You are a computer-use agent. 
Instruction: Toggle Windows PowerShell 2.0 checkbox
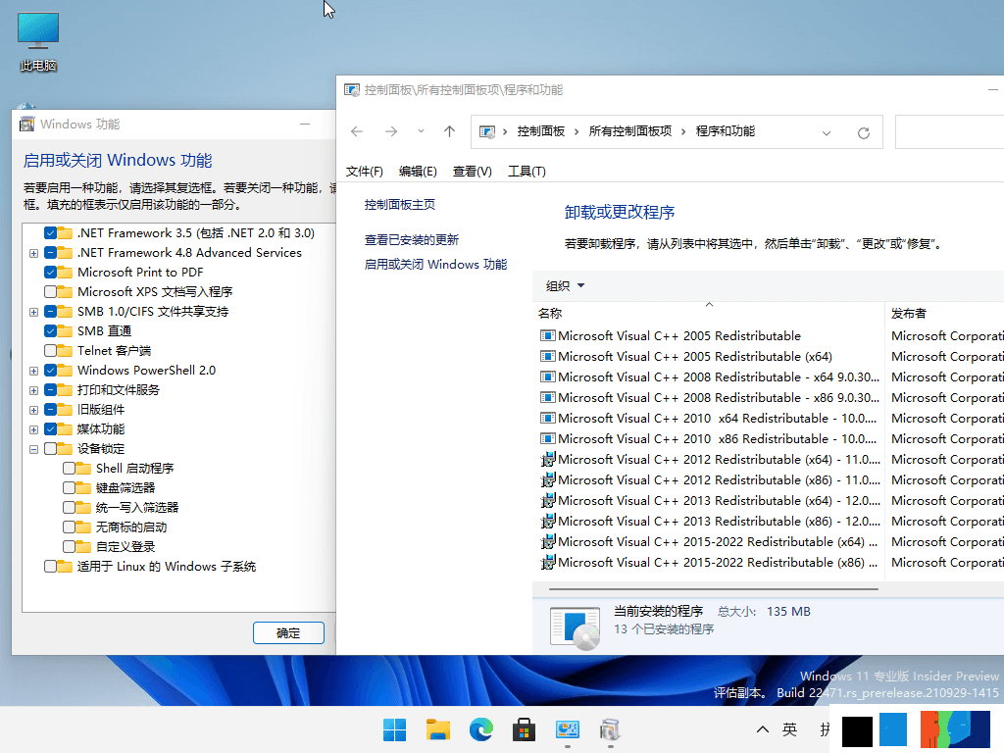click(51, 370)
